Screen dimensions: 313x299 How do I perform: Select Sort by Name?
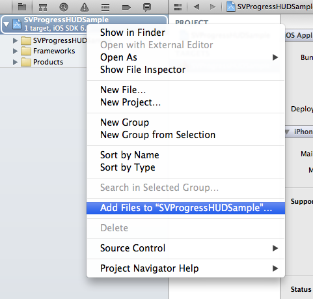[129, 155]
